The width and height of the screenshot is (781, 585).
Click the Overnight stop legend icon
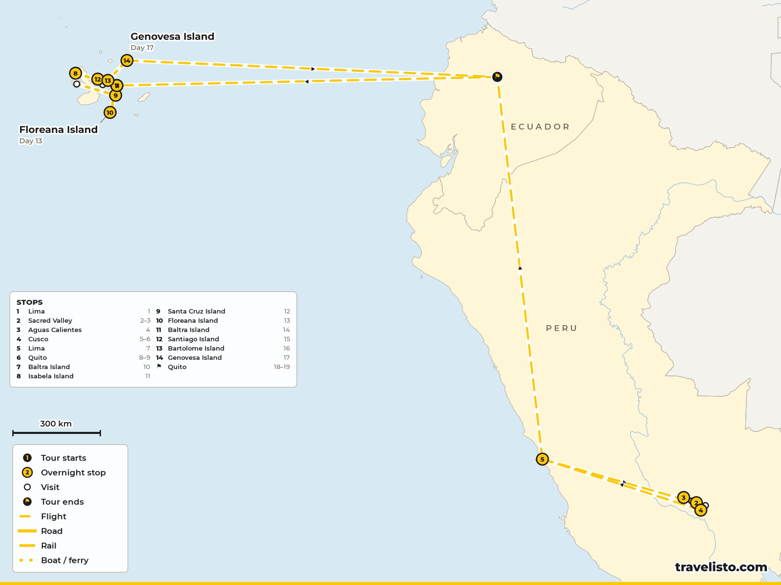click(27, 472)
